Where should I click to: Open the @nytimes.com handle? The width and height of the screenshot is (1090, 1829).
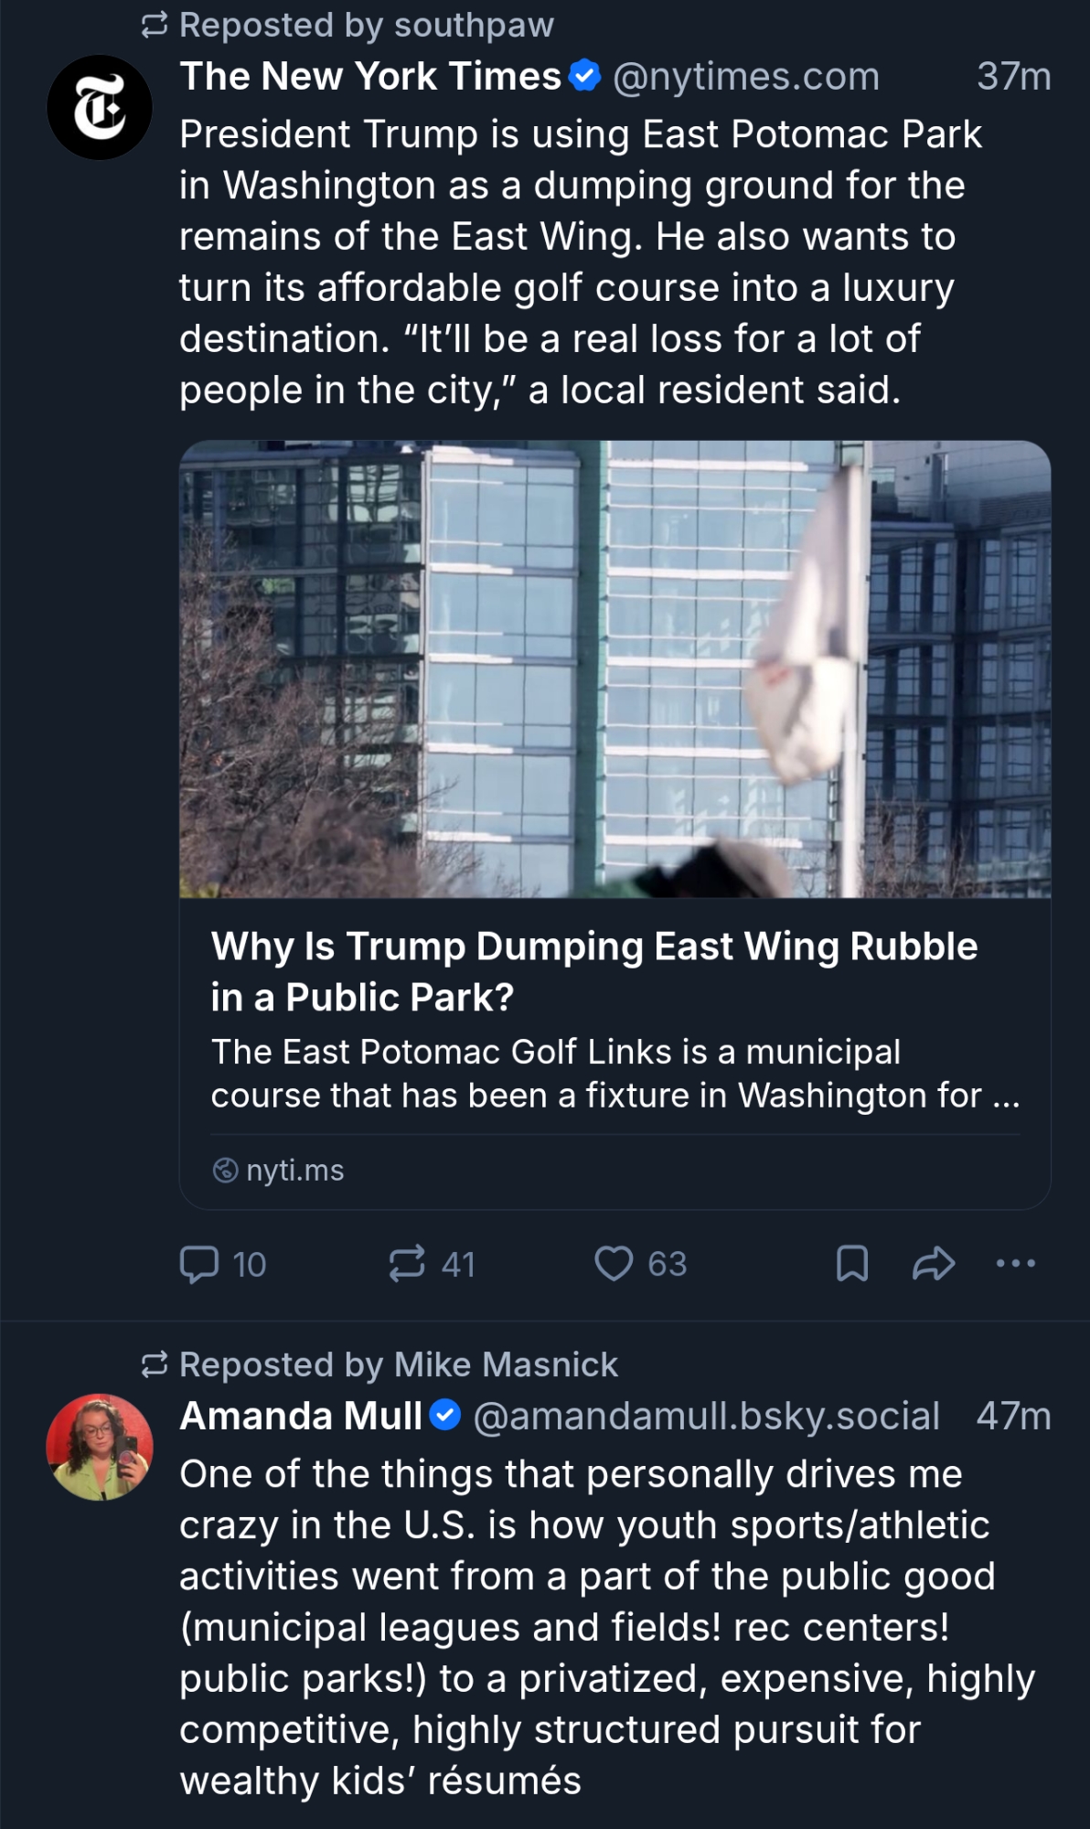coord(745,77)
